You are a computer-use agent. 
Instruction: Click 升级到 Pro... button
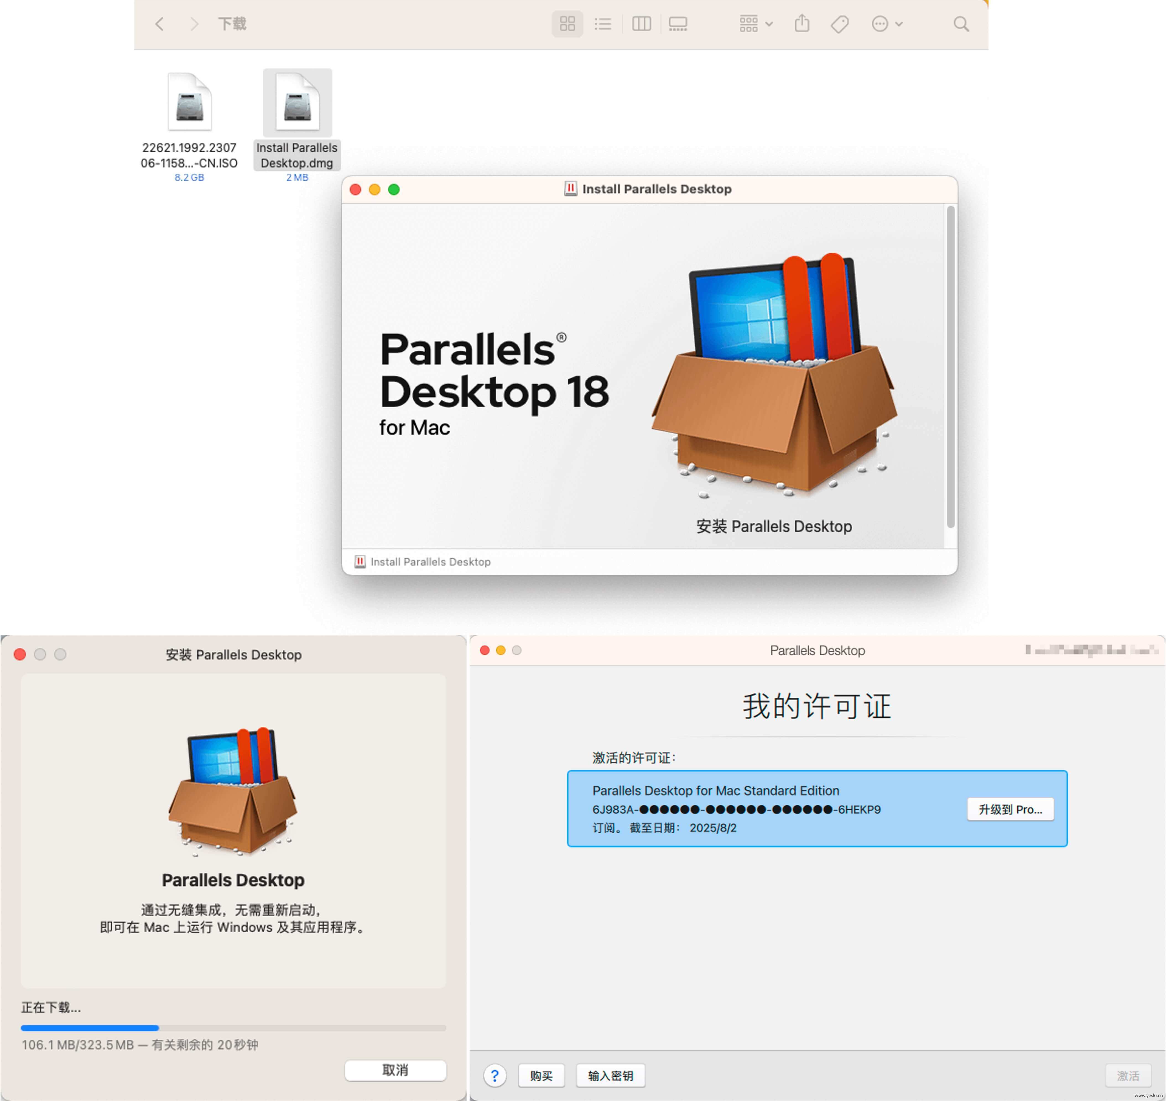click(x=1010, y=809)
